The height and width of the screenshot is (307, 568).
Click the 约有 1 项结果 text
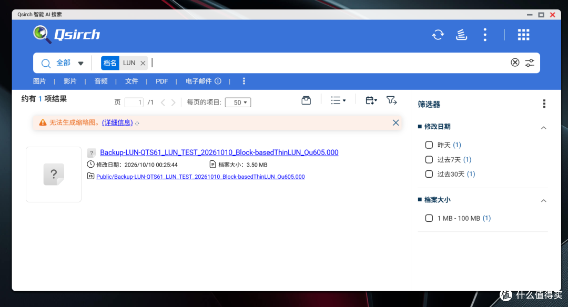(44, 99)
